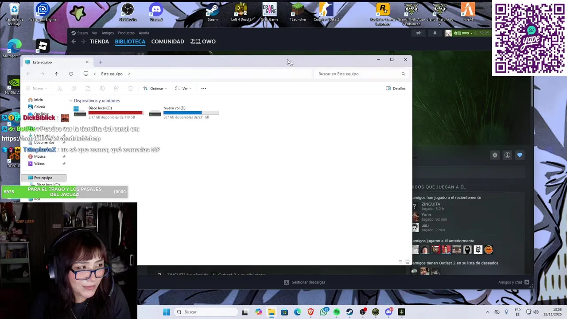This screenshot has height=319, width=567.
Task: Open the Productos menu in Steam
Action: [x=126, y=33]
